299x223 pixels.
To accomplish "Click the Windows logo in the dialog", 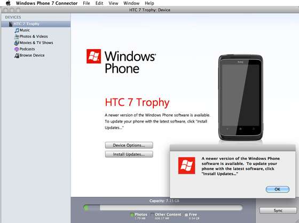I will point(186,166).
